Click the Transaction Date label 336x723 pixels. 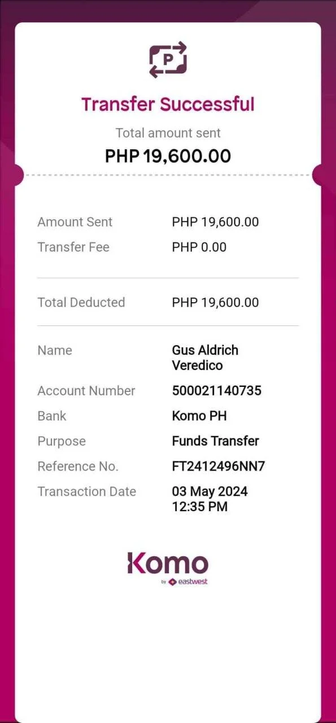tap(86, 491)
